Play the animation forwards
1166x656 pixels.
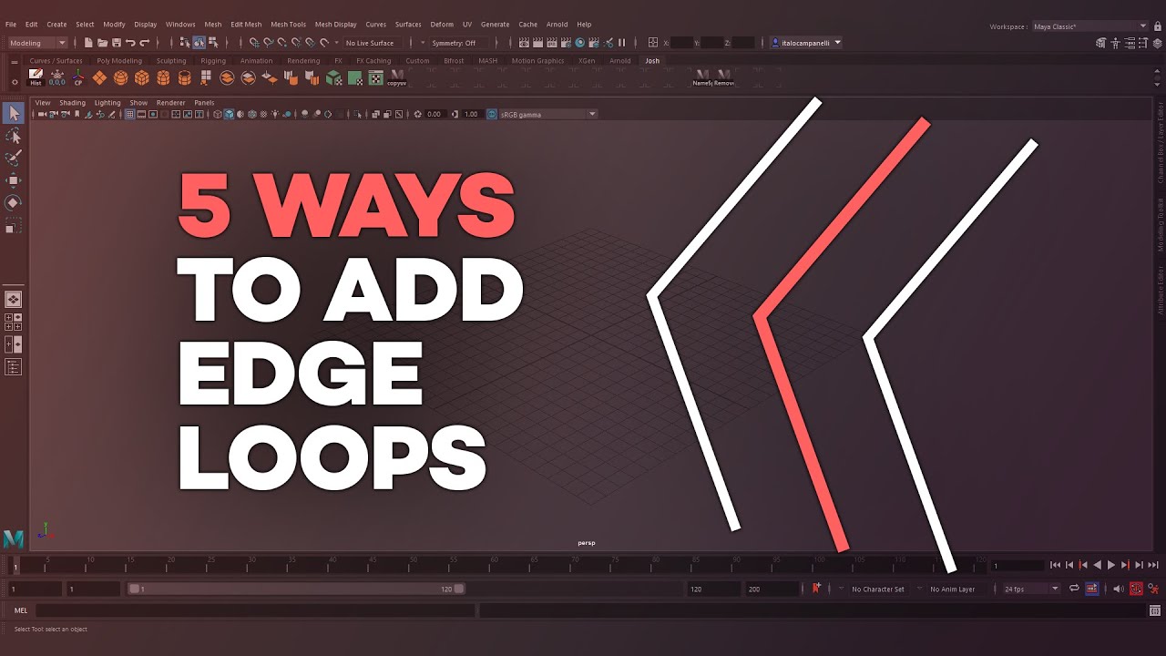coord(1111,565)
